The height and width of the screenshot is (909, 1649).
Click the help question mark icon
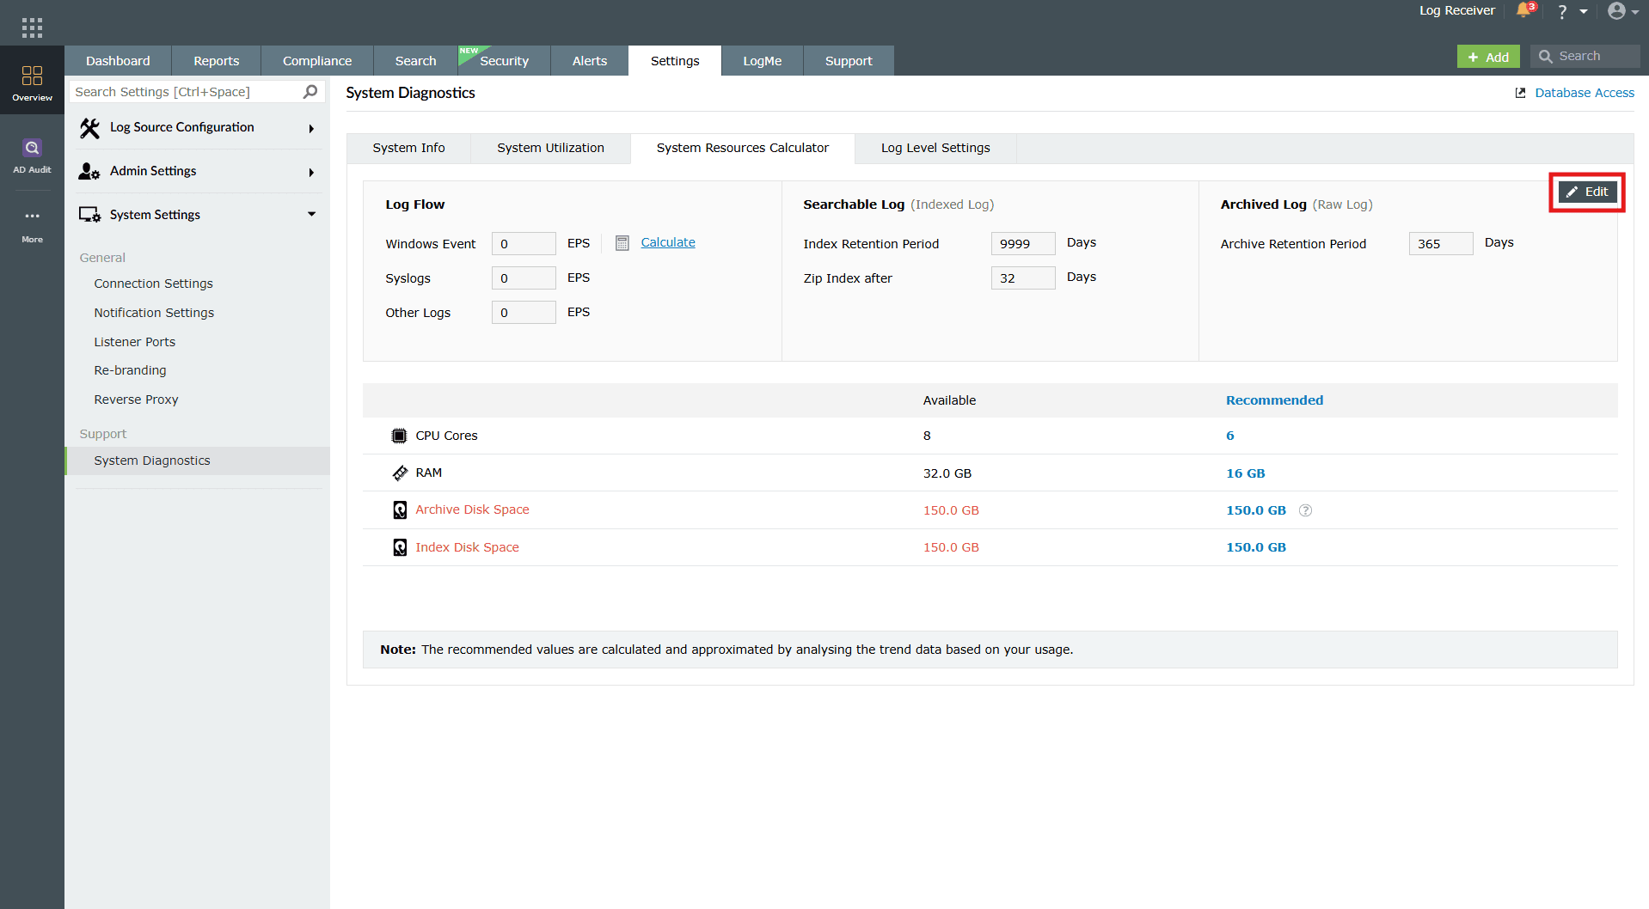click(1562, 11)
